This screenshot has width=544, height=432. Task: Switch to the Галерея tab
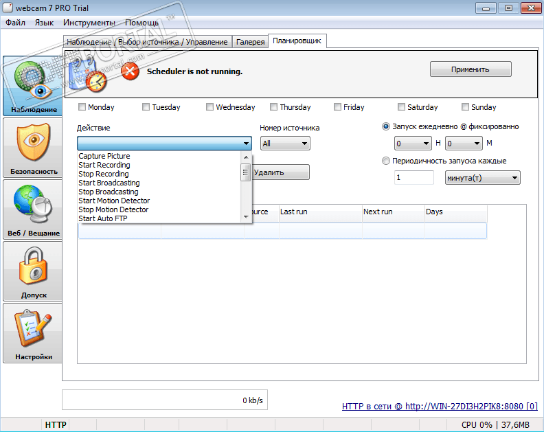tap(250, 42)
